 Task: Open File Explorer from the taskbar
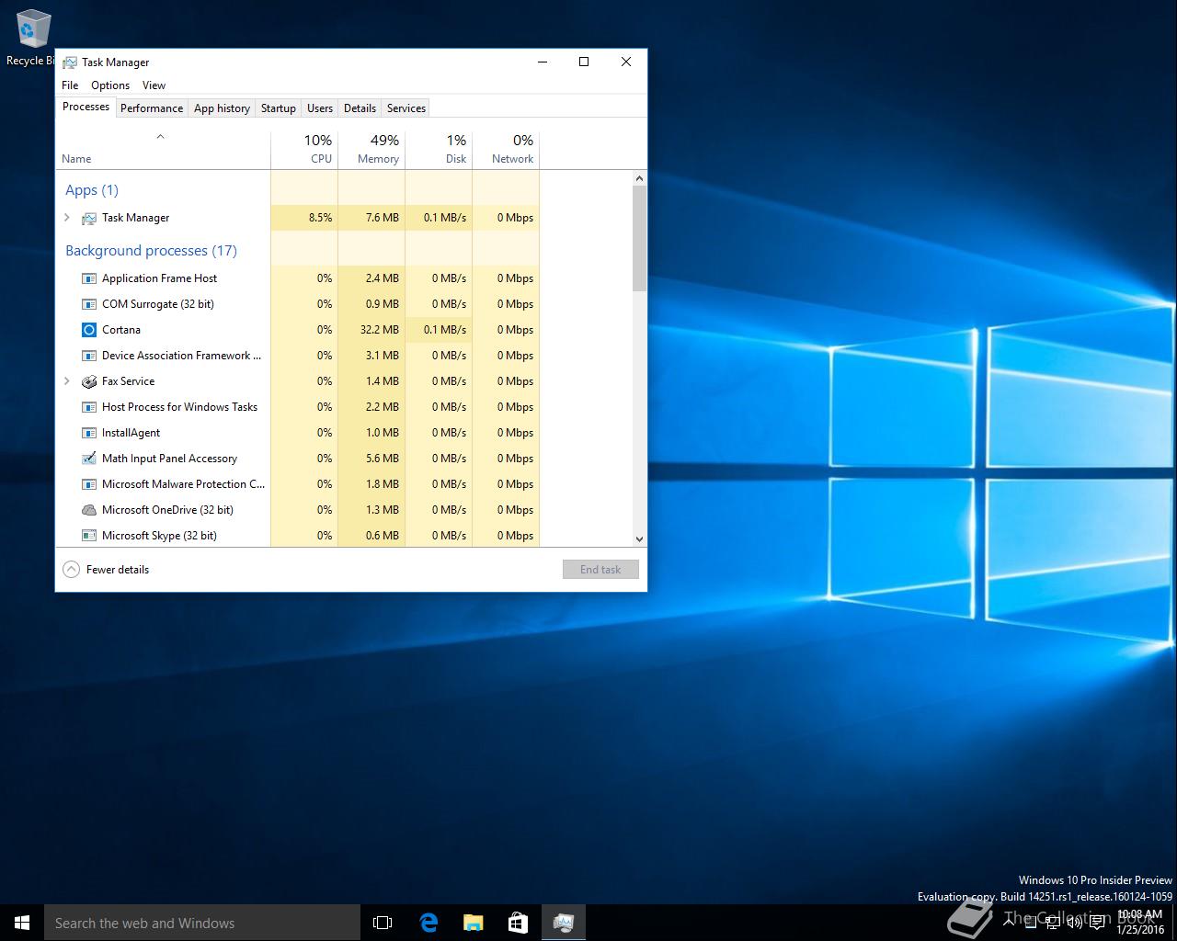coord(474,923)
